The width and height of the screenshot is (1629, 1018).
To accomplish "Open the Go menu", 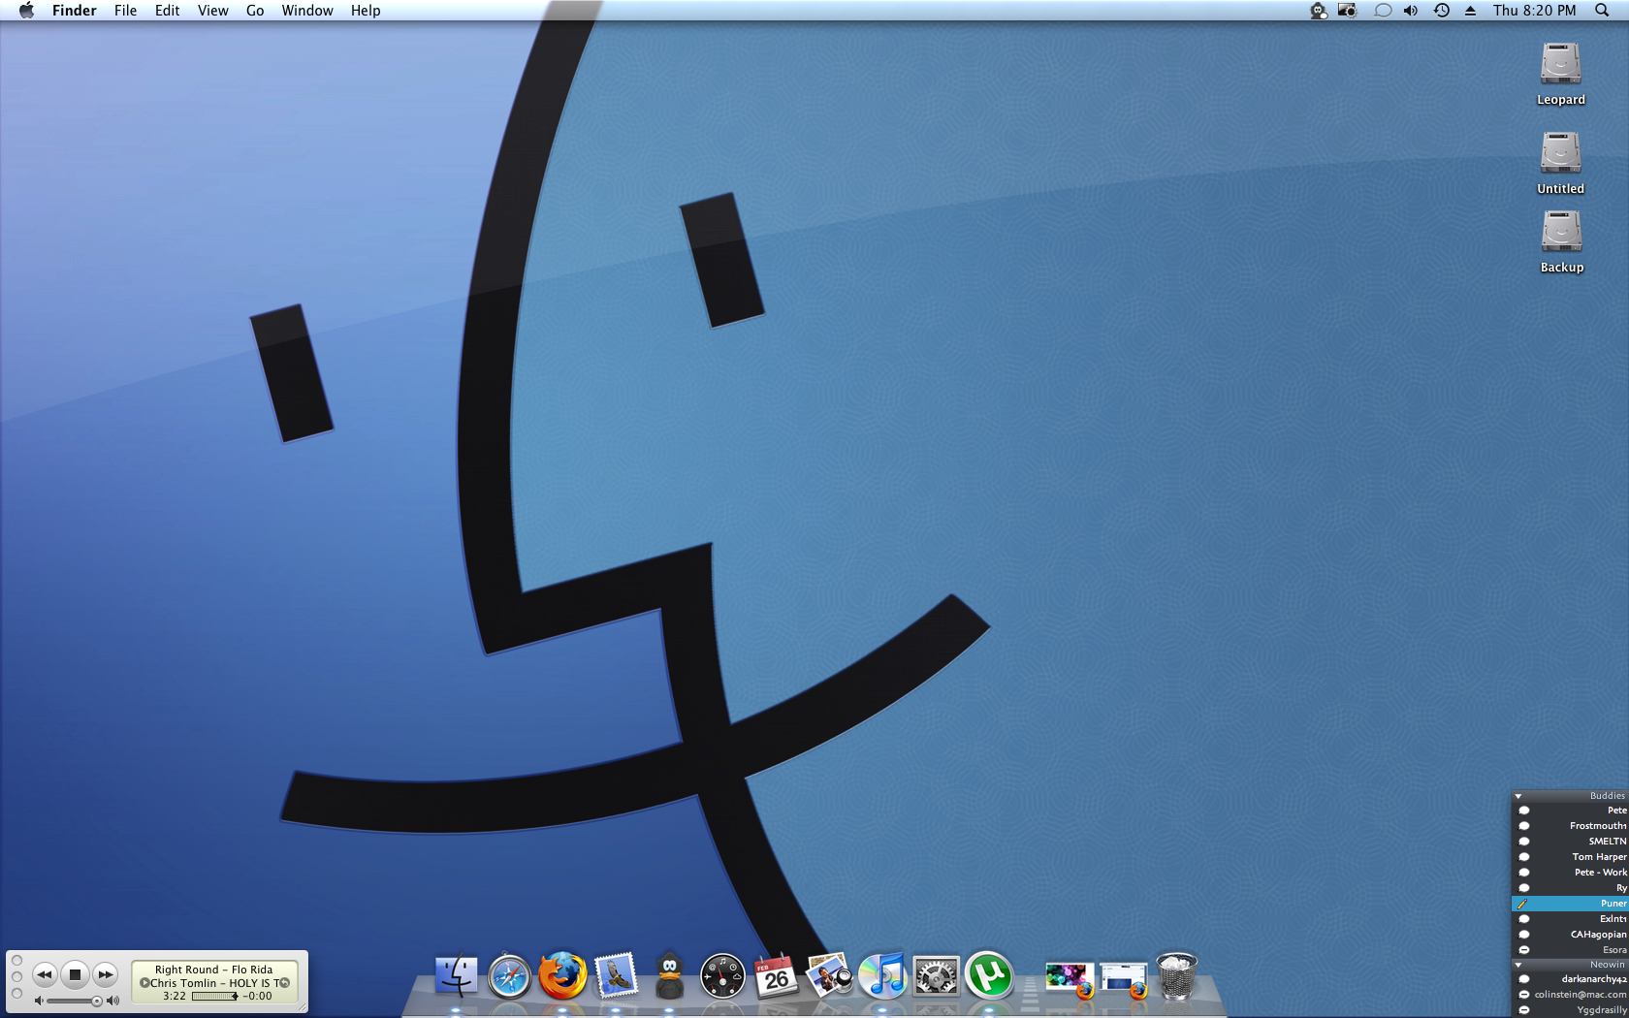I will coord(255,11).
